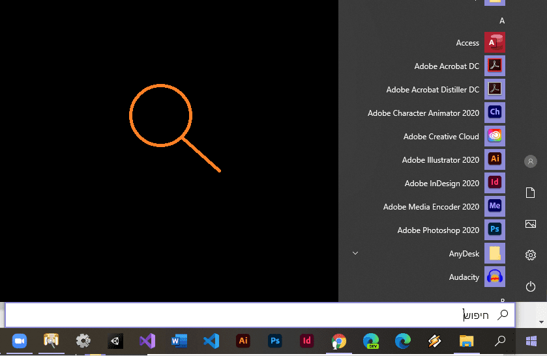Open InDesign from the taskbar
The image size is (547, 356).
(x=306, y=340)
